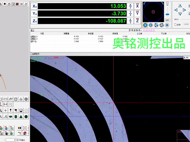Toggle the full-screen display checkbox above the image

click(x=31, y=54)
